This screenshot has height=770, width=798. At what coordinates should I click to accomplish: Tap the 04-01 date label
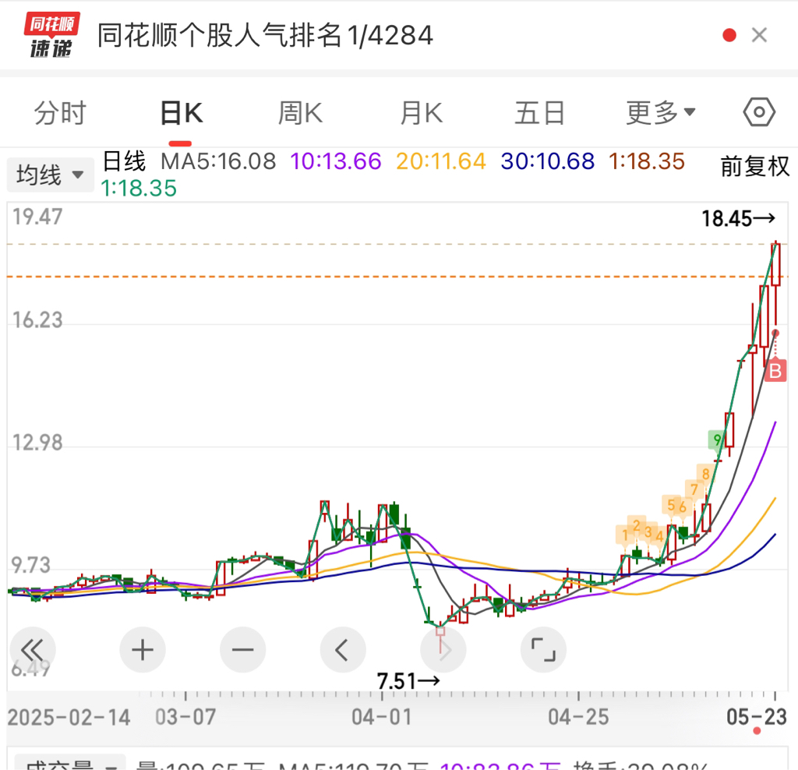click(382, 717)
